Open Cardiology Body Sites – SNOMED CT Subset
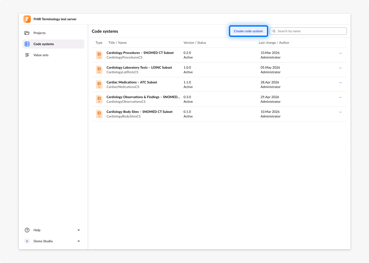 [139, 112]
